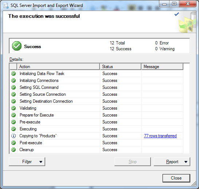Open the Report dropdown button
The height and width of the screenshot is (189, 199).
point(172,162)
